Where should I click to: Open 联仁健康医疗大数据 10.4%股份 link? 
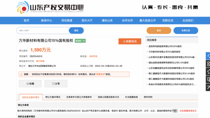pos(172,74)
